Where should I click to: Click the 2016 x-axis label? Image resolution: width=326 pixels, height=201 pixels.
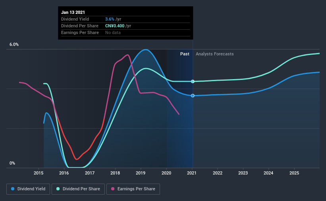64,173
